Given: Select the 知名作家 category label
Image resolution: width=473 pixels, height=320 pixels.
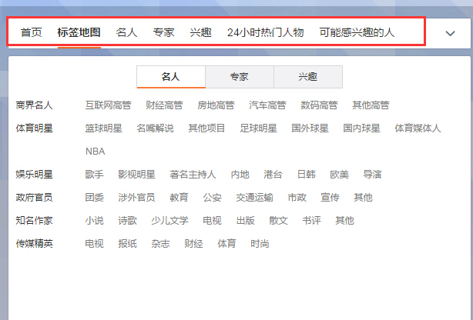Looking at the screenshot, I should coord(34,221).
